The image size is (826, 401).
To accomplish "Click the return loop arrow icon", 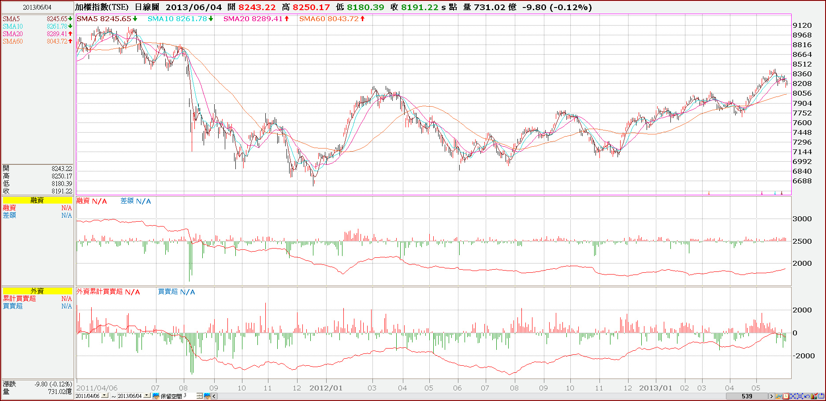I will tap(821, 396).
